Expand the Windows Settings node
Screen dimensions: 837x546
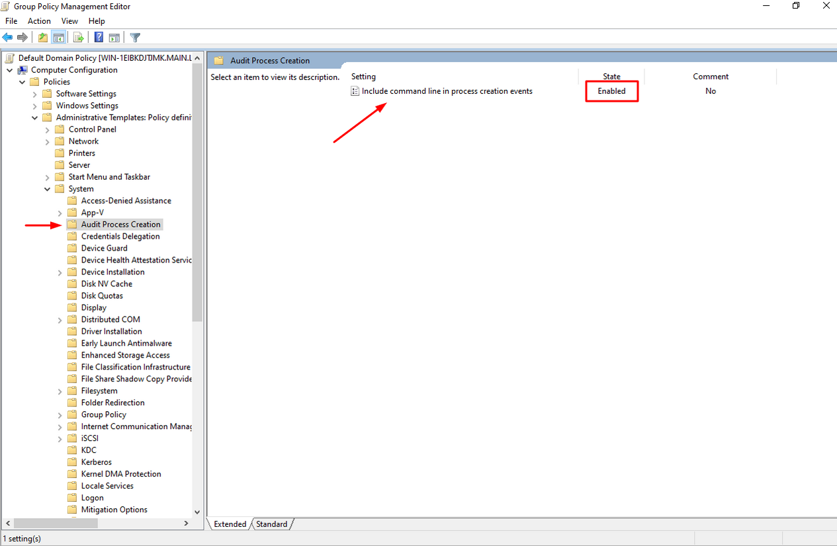[35, 106]
